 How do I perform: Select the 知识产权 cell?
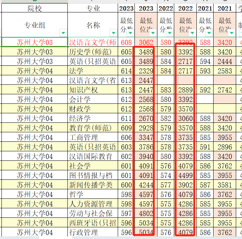(93, 90)
